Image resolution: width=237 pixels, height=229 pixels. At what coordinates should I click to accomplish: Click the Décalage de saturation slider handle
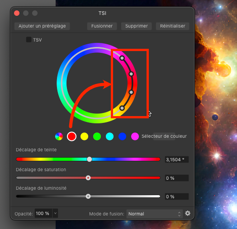point(88,178)
